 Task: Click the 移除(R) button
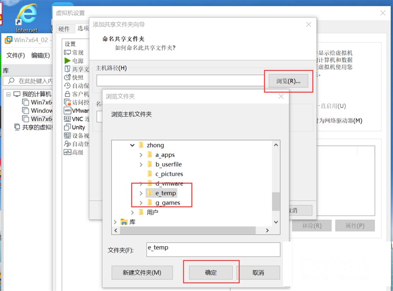pyautogui.click(x=312, y=226)
